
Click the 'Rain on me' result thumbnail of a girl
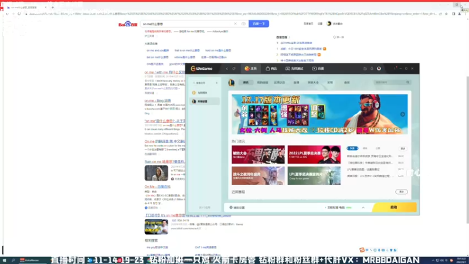[156, 173]
